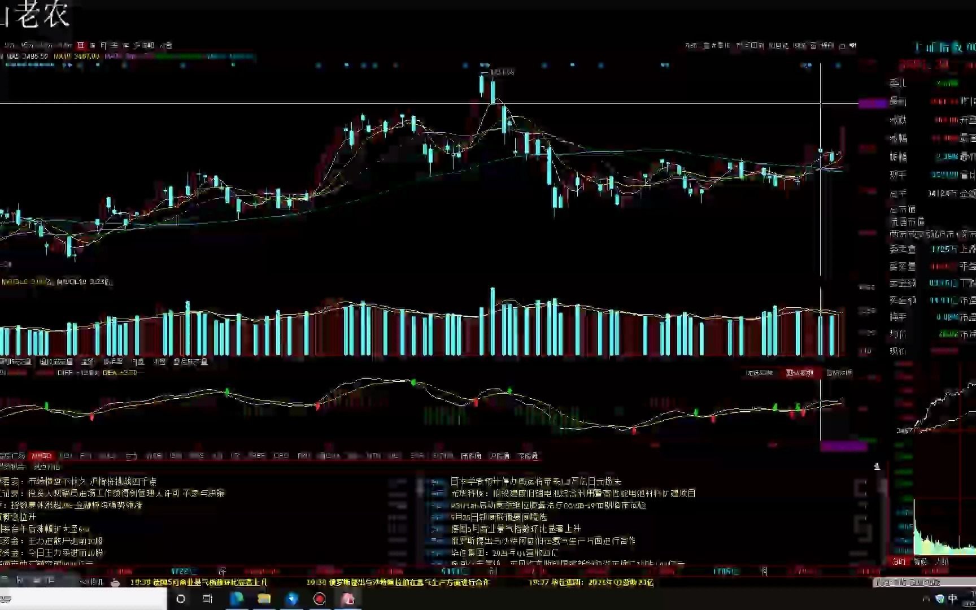The width and height of the screenshot is (976, 610).
Task: Switch chart to 季 quarterly period
Action: [115, 45]
